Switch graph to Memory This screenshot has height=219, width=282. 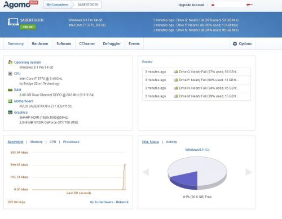pos(37,142)
